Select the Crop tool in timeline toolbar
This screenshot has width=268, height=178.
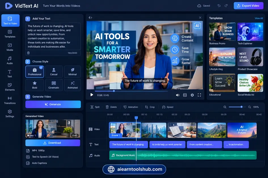(150, 107)
